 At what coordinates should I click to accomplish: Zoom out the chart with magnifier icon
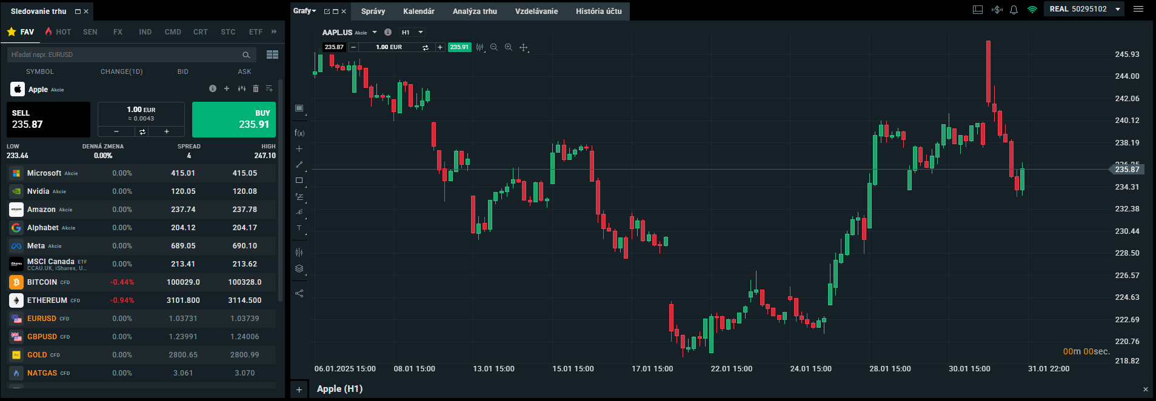[494, 47]
